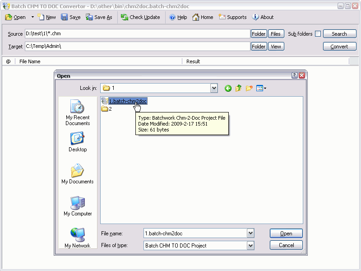
Task: Expand the Open toolbar dropdown arrow
Action: [x=32, y=17]
